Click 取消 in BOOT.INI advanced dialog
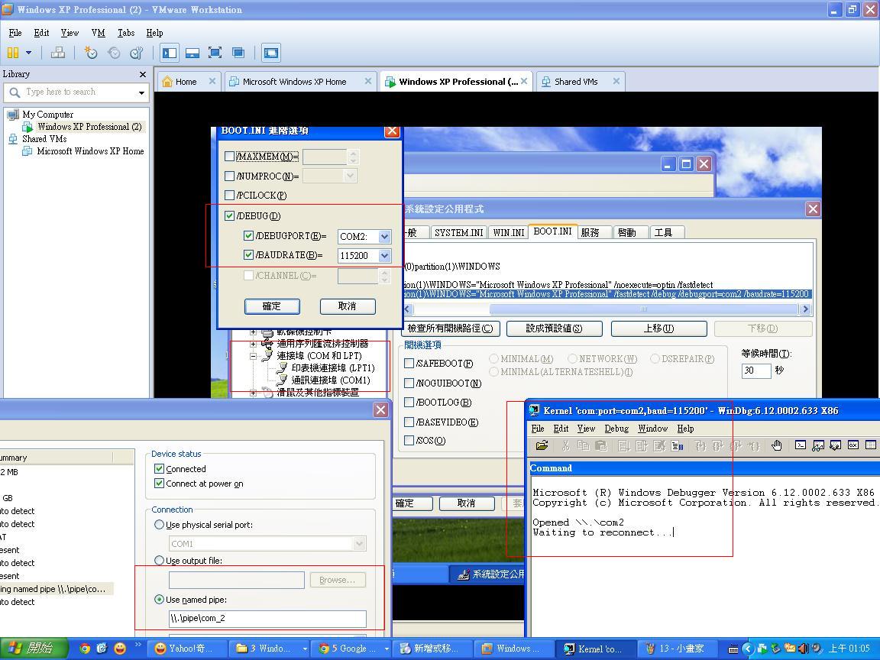Viewport: 880px width, 660px height. pyautogui.click(x=348, y=306)
